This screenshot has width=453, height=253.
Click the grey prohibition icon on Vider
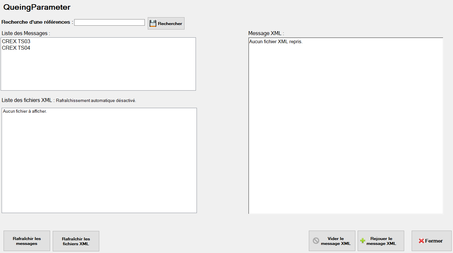(316, 241)
